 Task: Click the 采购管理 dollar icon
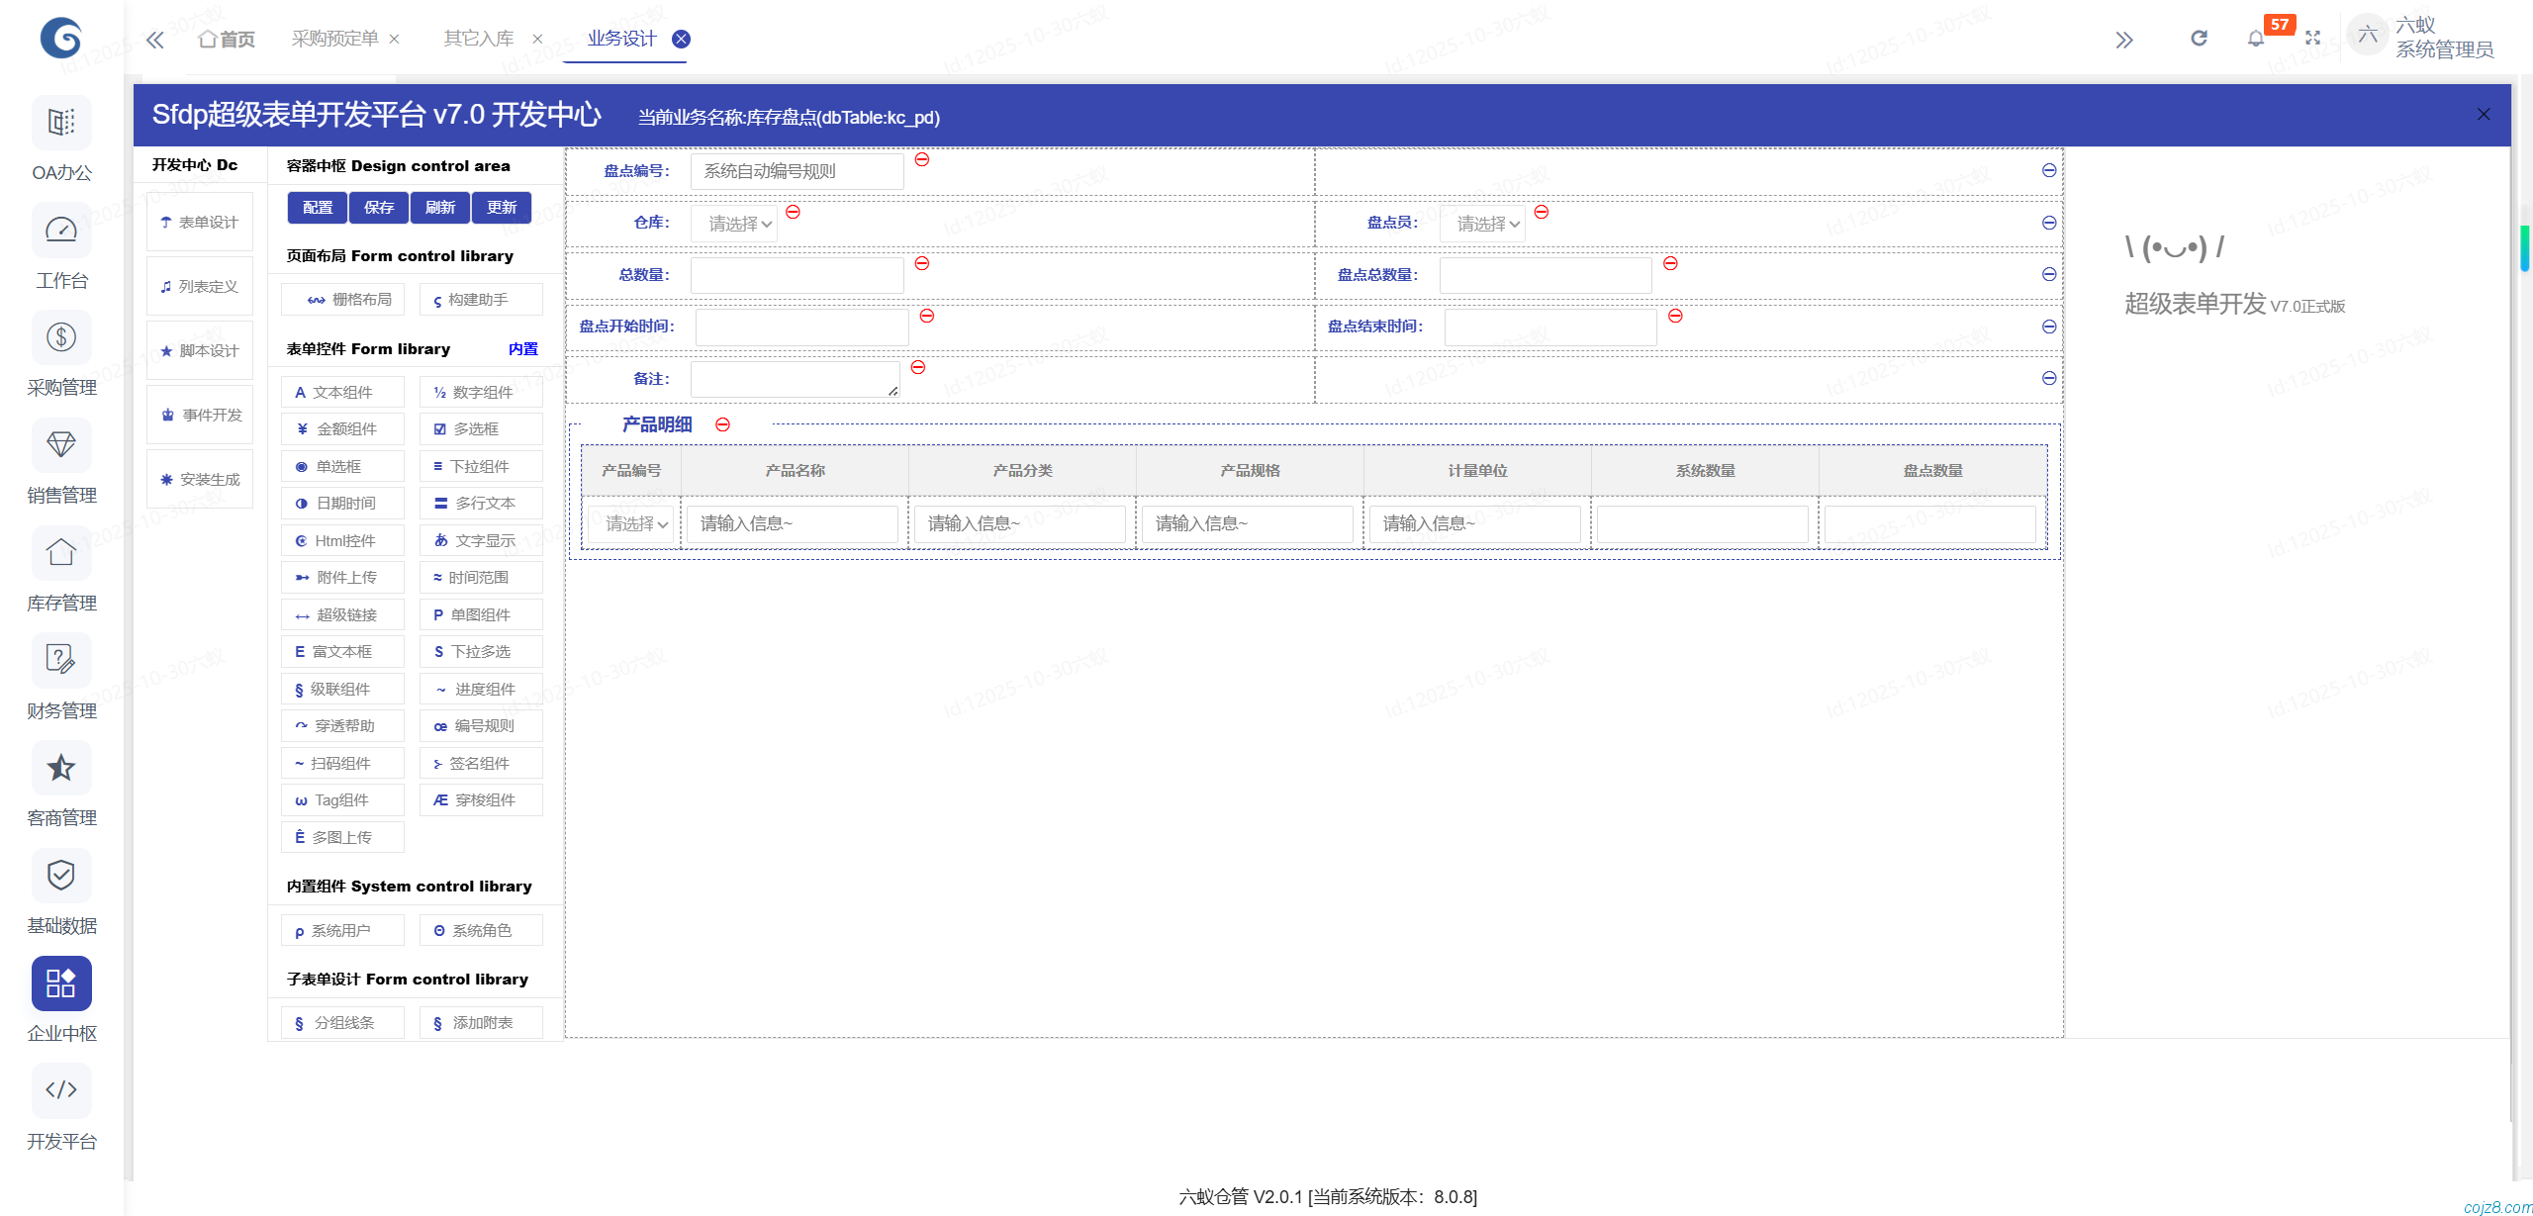click(x=61, y=338)
